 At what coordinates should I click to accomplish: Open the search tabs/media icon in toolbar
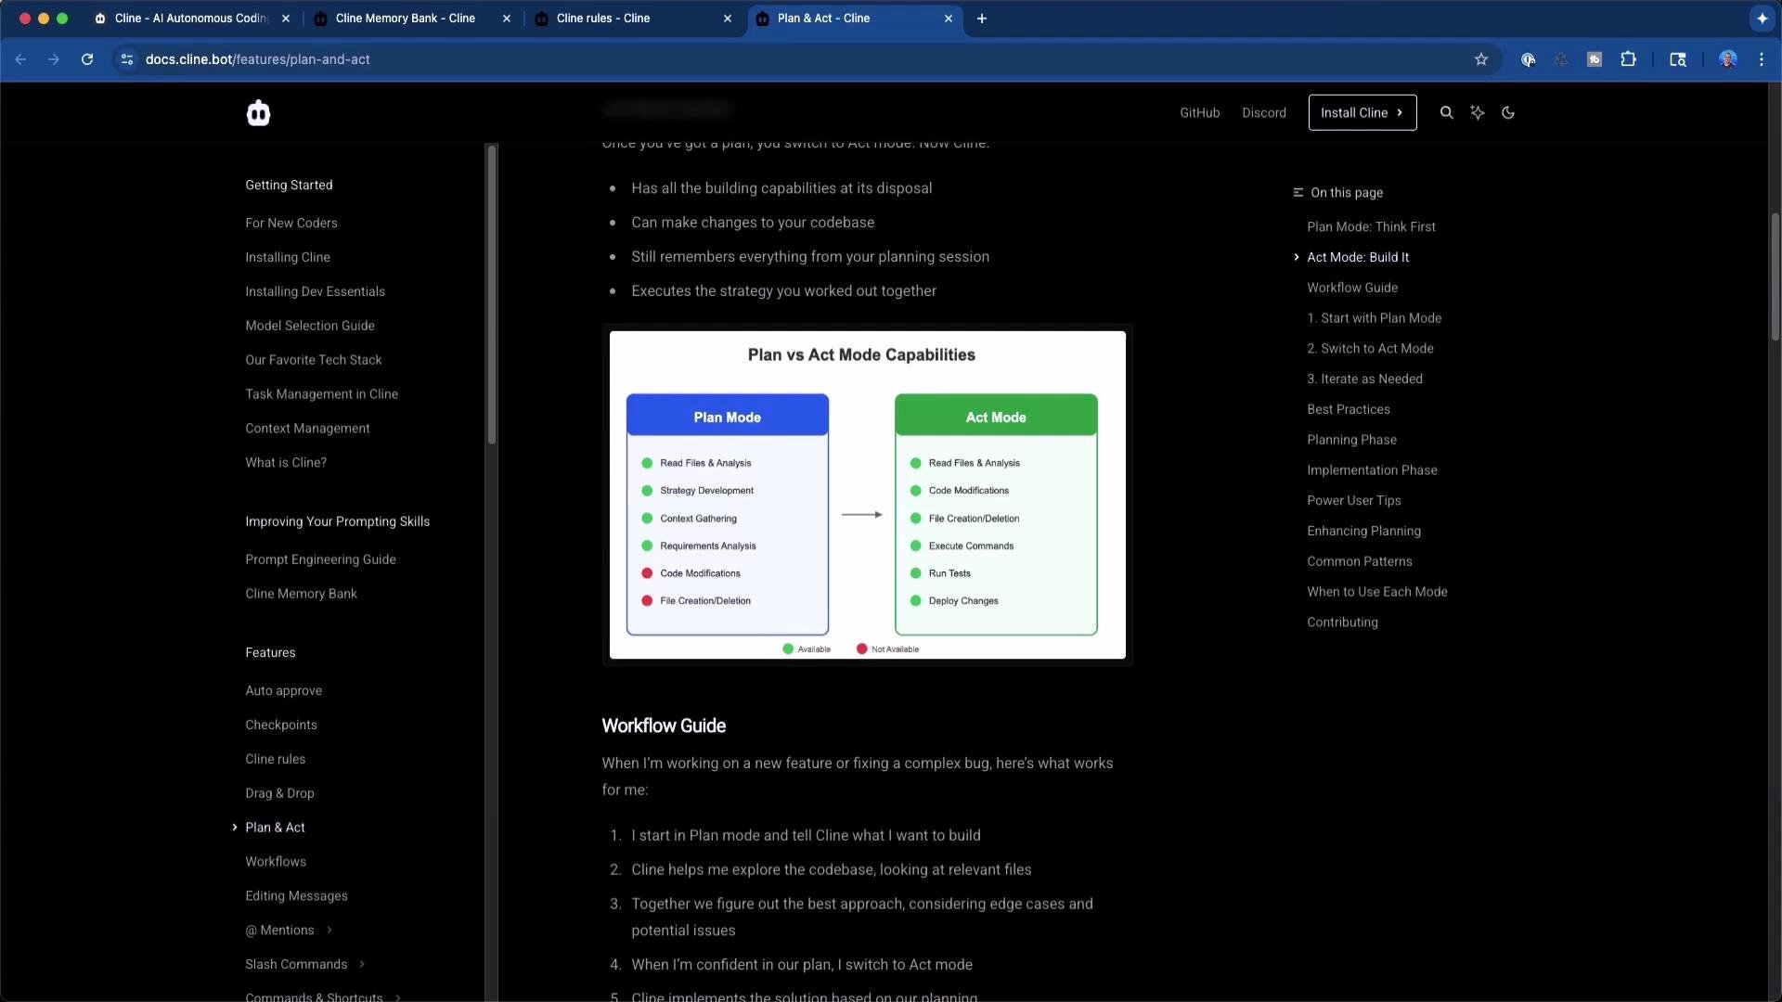click(x=1678, y=59)
